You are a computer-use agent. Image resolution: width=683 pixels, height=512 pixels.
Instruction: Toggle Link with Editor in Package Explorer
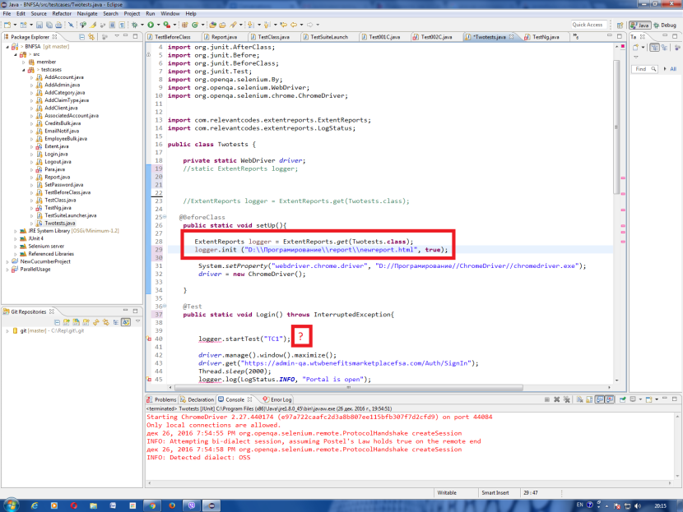(91, 38)
